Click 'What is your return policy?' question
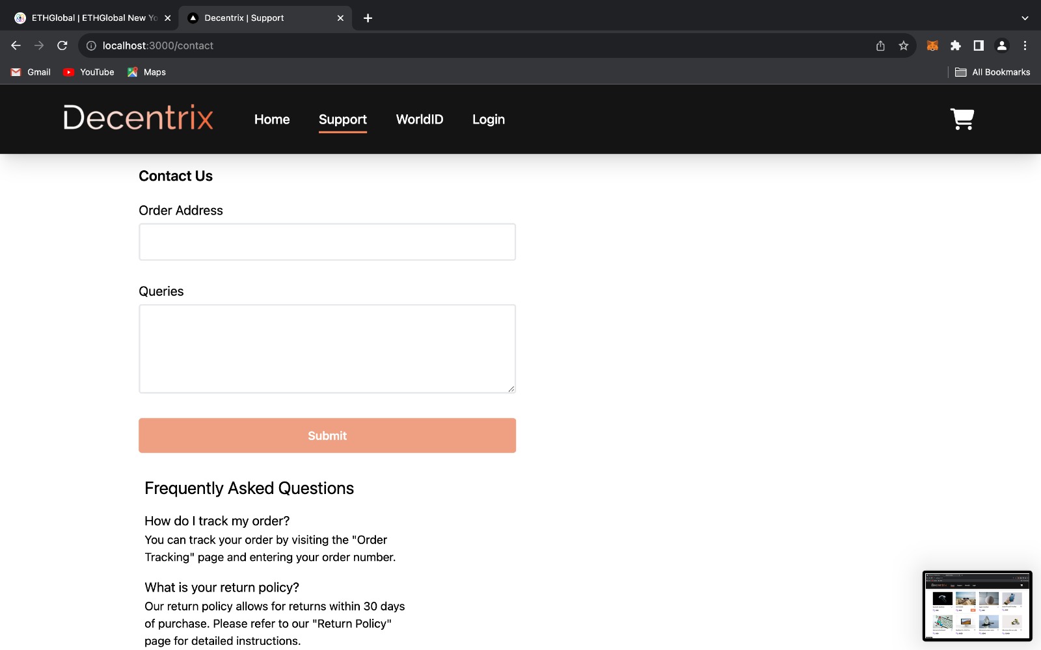Screen dimensions: 1041x650 coord(222,588)
